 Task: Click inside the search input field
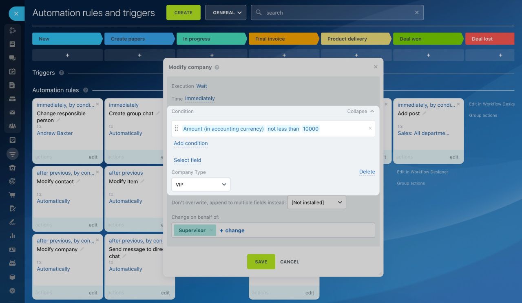point(337,13)
